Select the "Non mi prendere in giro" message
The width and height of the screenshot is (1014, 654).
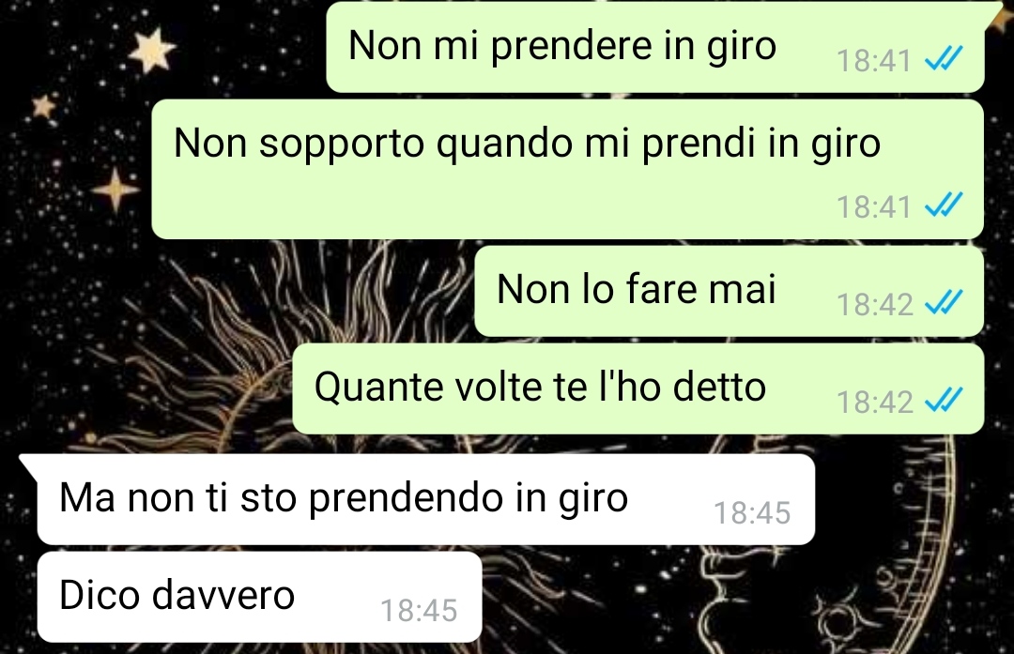(x=655, y=47)
